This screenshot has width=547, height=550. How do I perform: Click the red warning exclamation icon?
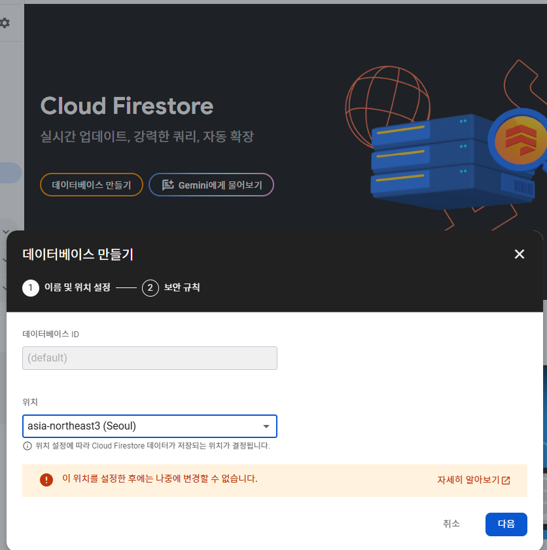click(46, 479)
